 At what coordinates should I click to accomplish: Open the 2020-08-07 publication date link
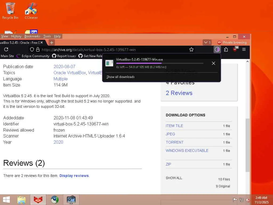(x=65, y=66)
